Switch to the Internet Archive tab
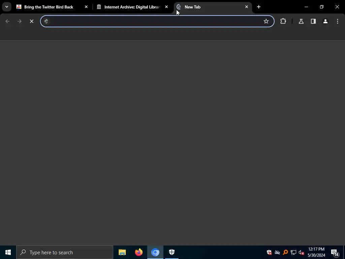 point(133,7)
